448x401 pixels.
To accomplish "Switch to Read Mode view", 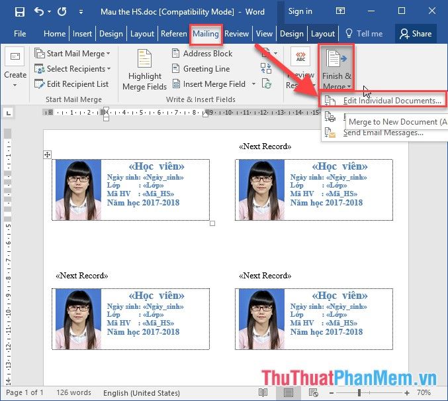I will pyautogui.click(x=263, y=392).
